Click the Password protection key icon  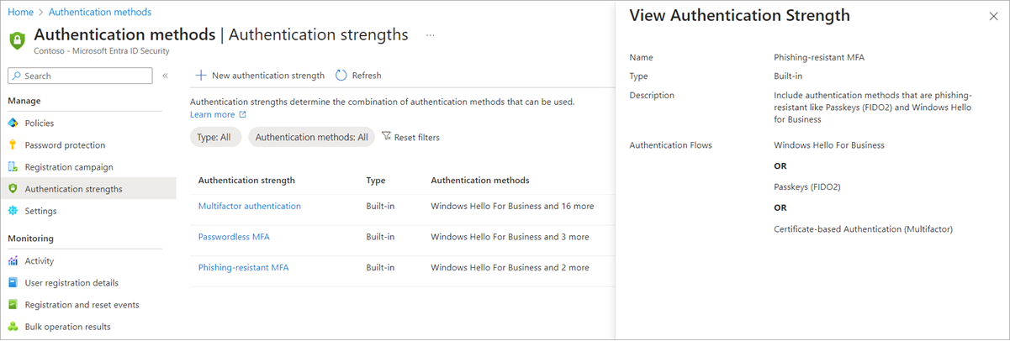(13, 144)
